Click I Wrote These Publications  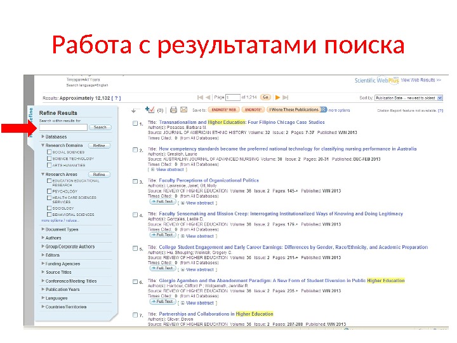294,110
